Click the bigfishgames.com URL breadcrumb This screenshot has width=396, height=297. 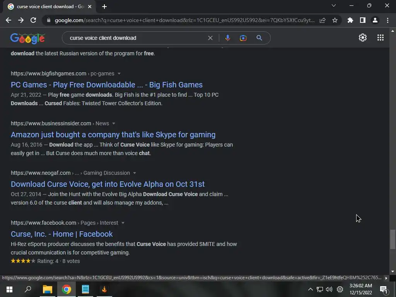point(62,73)
